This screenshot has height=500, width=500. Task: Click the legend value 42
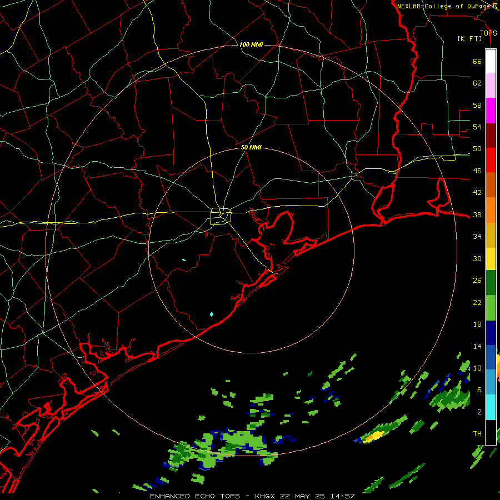click(x=477, y=193)
